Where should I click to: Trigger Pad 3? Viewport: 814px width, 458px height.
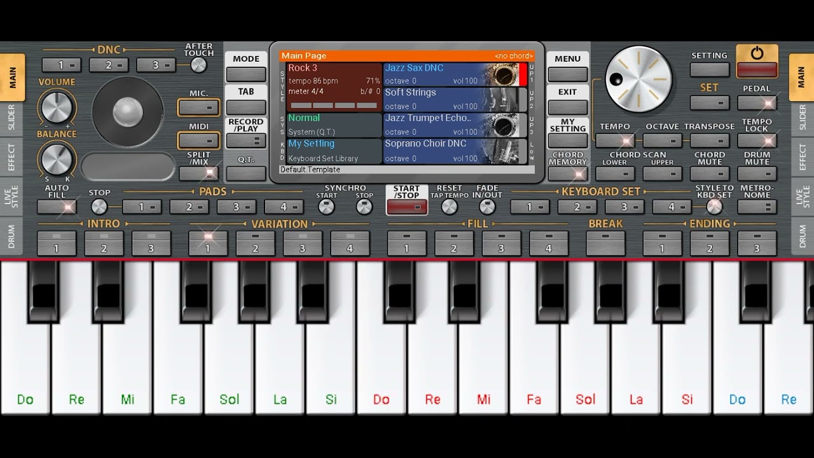point(237,207)
